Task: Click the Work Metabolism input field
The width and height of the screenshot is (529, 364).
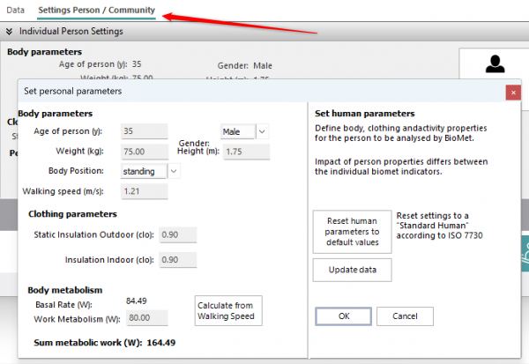Action: (145, 317)
